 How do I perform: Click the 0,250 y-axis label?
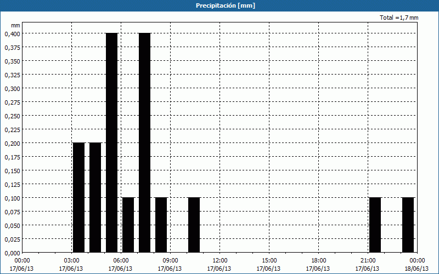[x=12, y=116]
